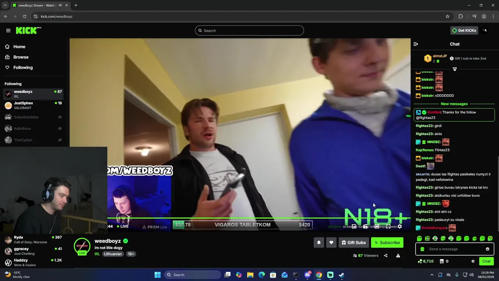Open the Lithuanian language tag

pyautogui.click(x=113, y=254)
